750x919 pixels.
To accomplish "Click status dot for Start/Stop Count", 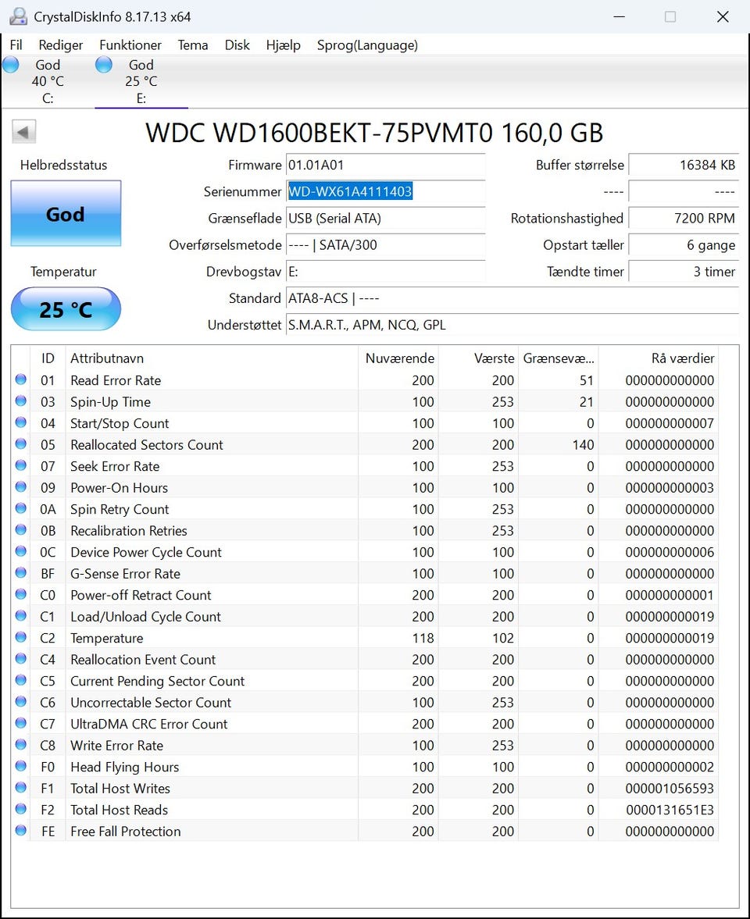I will [21, 422].
